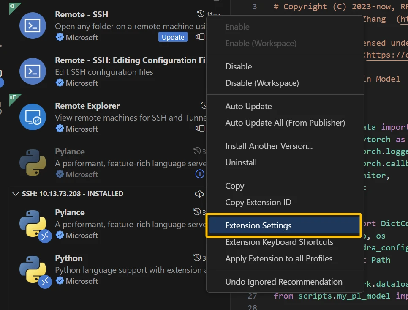The image size is (408, 310).
Task: Click Copy Extension ID menu entry
Action: (258, 202)
